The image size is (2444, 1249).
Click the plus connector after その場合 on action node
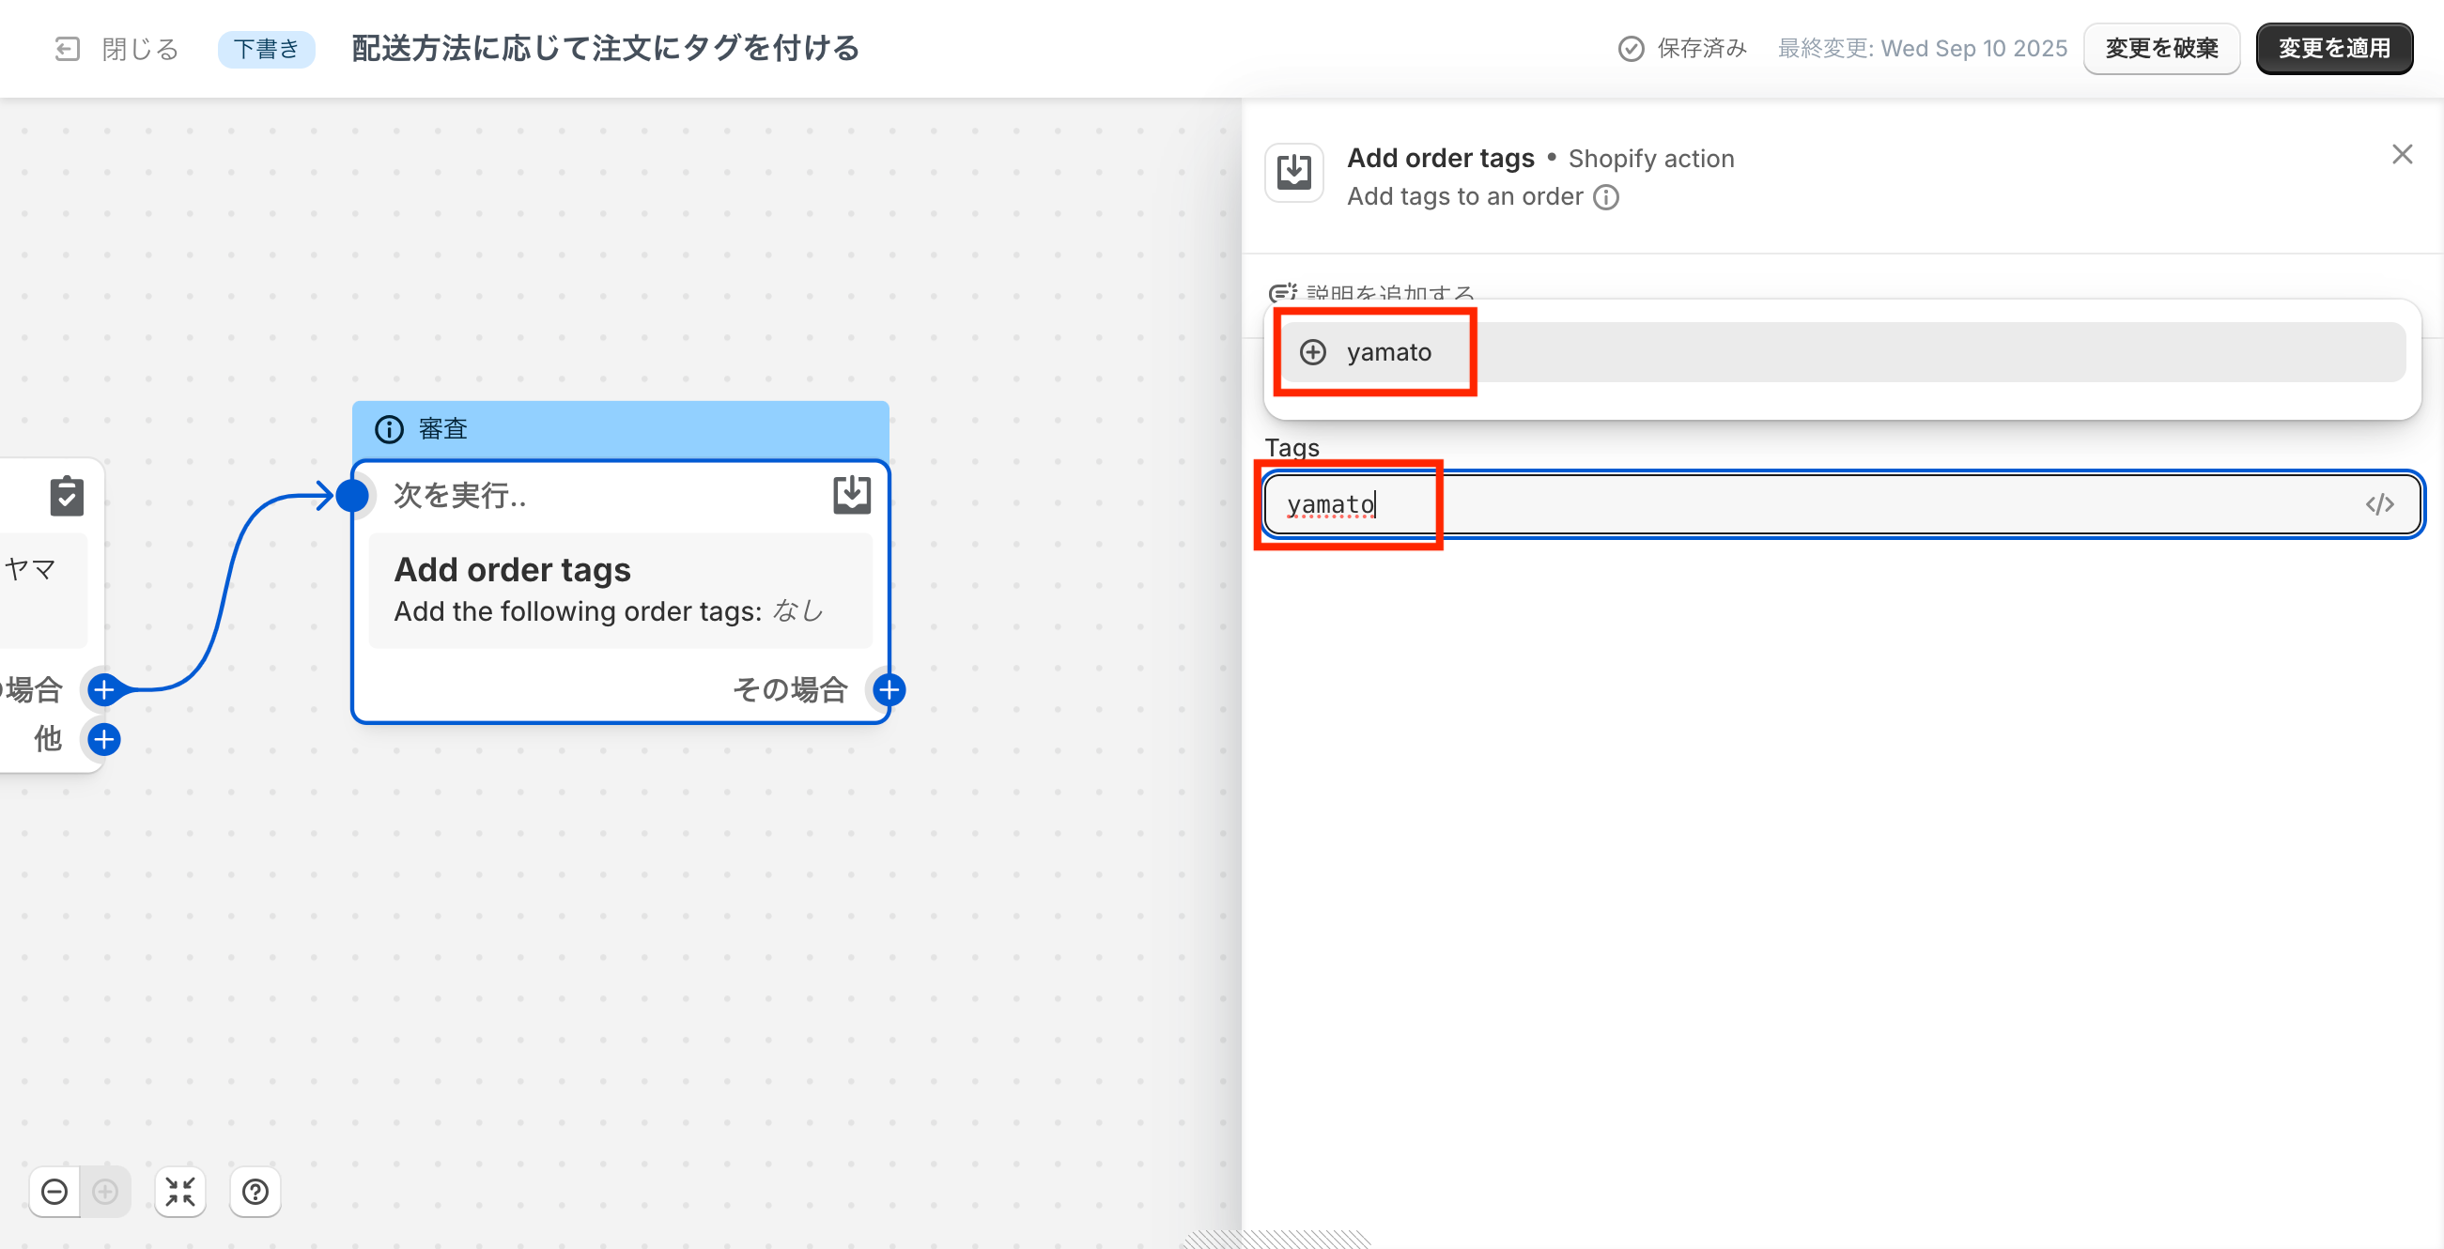(x=889, y=689)
